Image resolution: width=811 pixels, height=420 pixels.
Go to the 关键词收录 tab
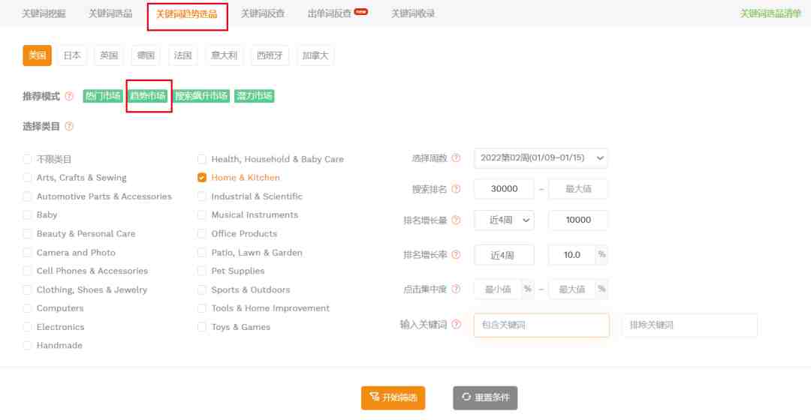coord(413,13)
